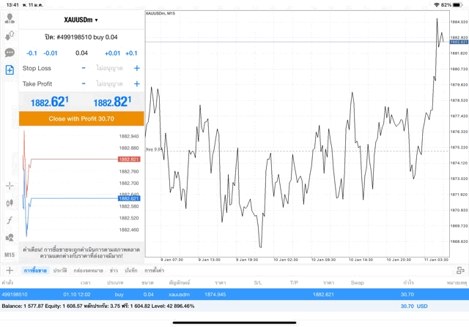Decrease Take Profit with minus
The width and height of the screenshot is (469, 327).
click(x=84, y=84)
